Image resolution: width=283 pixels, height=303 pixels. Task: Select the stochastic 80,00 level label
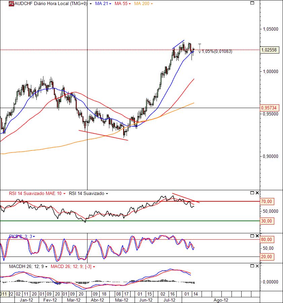pyautogui.click(x=267, y=240)
